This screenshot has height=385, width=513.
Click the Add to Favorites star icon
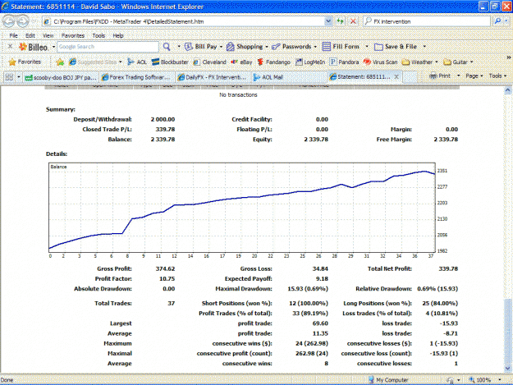coord(60,62)
